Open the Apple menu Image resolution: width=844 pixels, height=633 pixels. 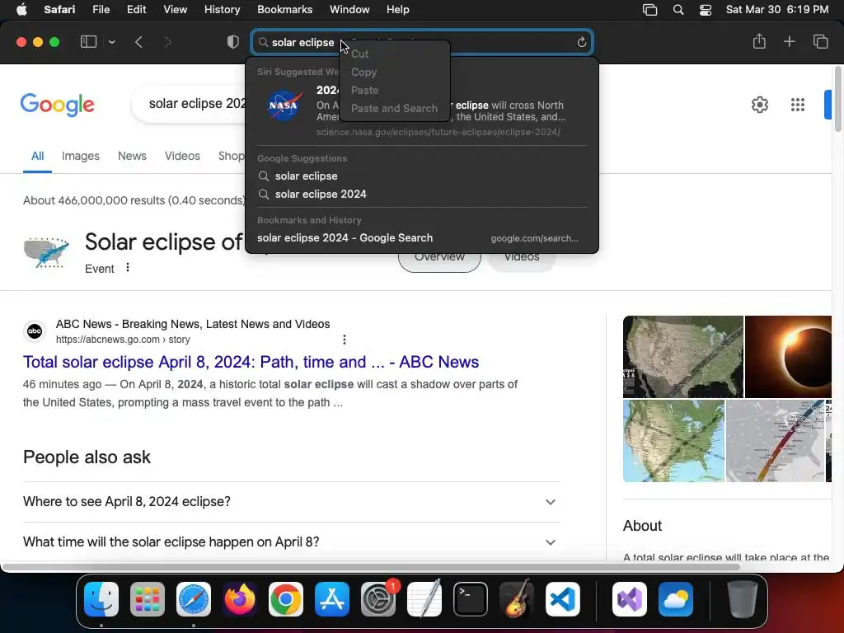coord(21,10)
